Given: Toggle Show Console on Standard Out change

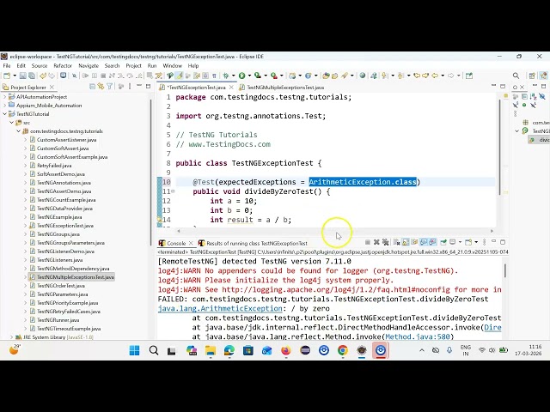Looking at the screenshot, I should point(424,242).
